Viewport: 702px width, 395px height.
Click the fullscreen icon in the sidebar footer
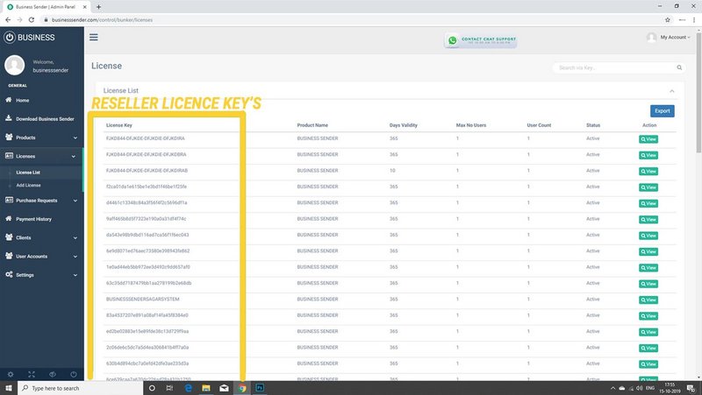[x=32, y=374]
